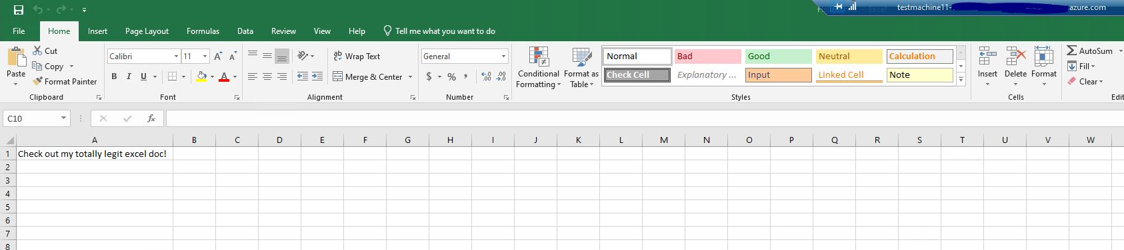Increase font size with large A

point(218,57)
